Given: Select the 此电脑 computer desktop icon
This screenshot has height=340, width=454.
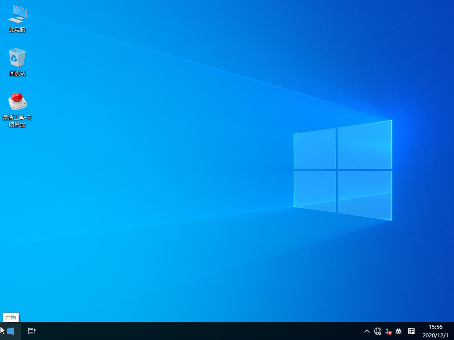Looking at the screenshot, I should (17, 15).
